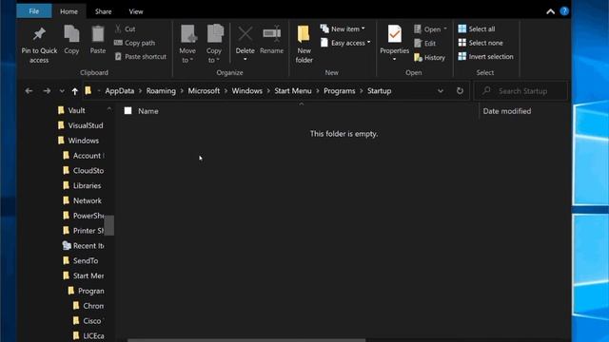Go forward with the Forward arrow
The height and width of the screenshot is (342, 609).
(x=47, y=91)
